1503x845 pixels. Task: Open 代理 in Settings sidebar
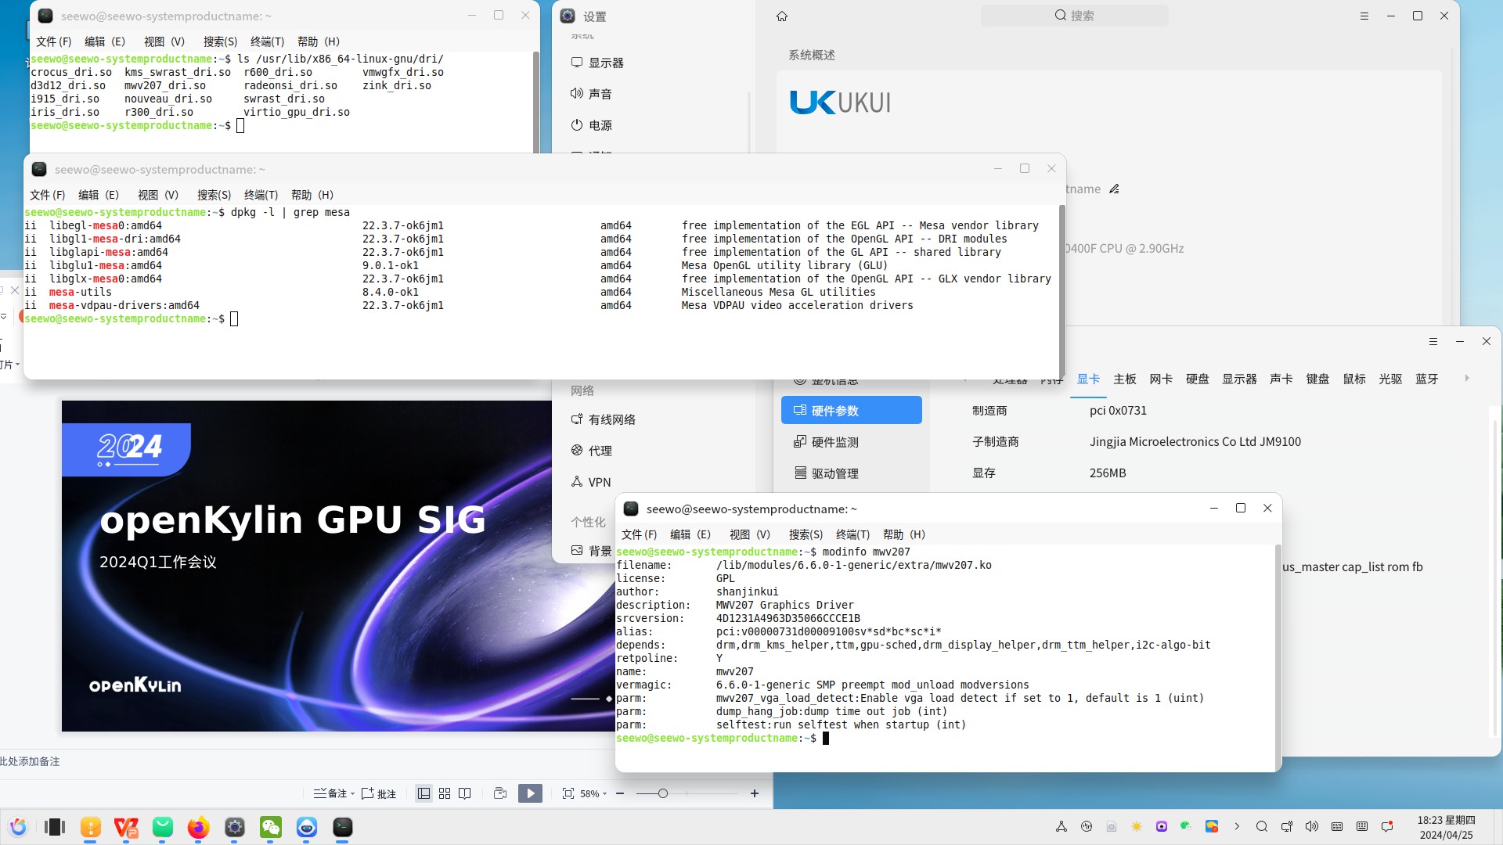coord(593,451)
